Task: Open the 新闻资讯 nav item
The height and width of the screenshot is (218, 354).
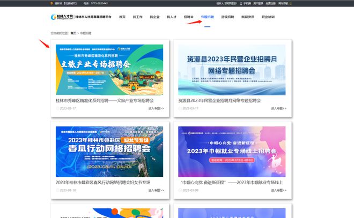Action: [x=248, y=17]
